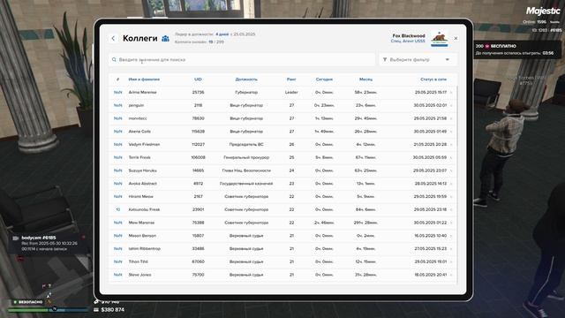This screenshot has width=565, height=318.
Task: Expand the Mew Marense row chevron
Action: pos(451,223)
